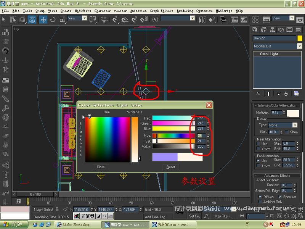Open the Customize menu

(204, 11)
